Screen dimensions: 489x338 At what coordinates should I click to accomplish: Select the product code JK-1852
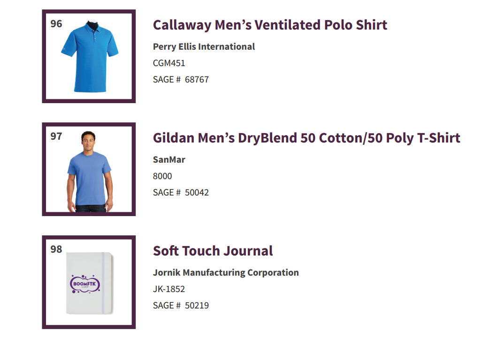[169, 289]
